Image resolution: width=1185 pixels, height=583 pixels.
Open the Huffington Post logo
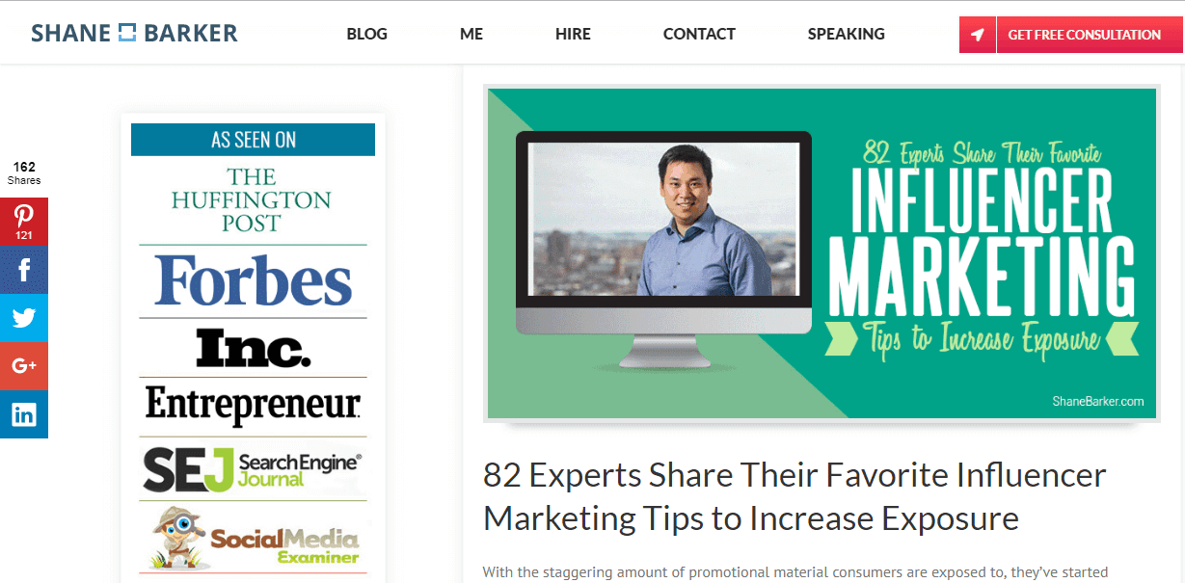[x=252, y=200]
